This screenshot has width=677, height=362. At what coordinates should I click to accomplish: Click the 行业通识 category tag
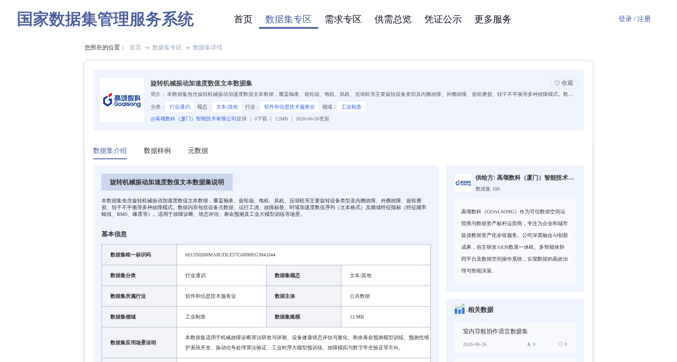(180, 107)
